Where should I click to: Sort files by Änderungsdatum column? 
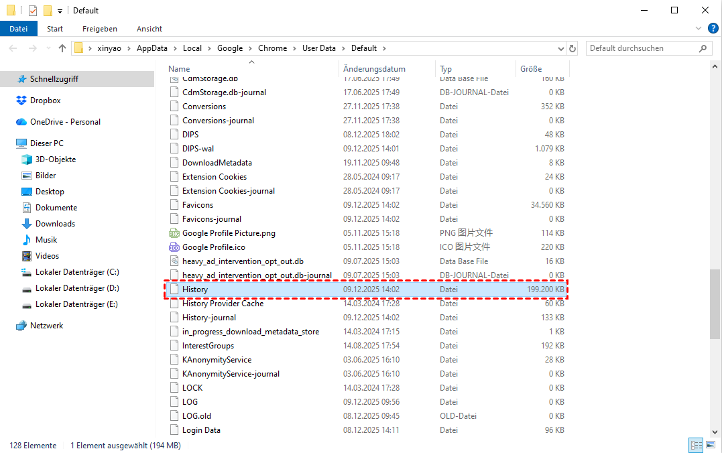374,69
